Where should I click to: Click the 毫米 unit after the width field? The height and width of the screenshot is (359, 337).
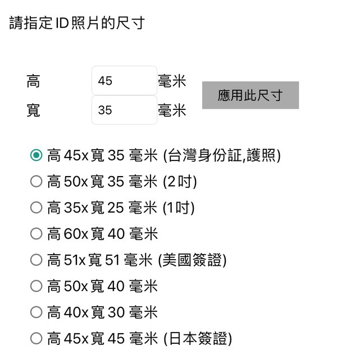pos(172,111)
